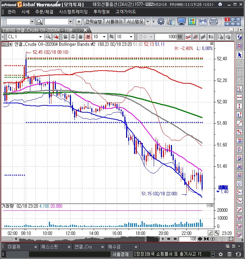Switch to the 미결제 tab
Screen dimensions: 245x259
pyautogui.click(x=14, y=247)
